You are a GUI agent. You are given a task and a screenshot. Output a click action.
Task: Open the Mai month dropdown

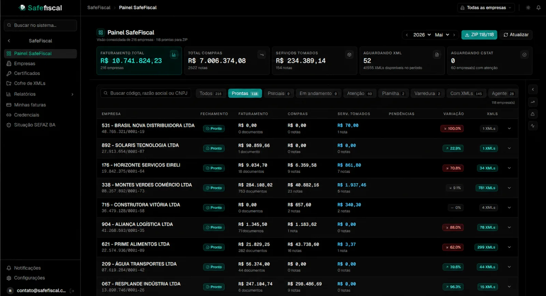point(442,35)
